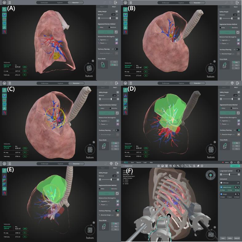Open the hamburger menu in panel A header

(x=10, y=3)
